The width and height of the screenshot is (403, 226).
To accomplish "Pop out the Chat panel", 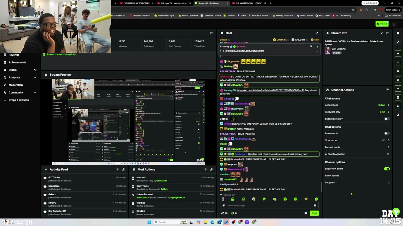I will [x=317, y=33].
